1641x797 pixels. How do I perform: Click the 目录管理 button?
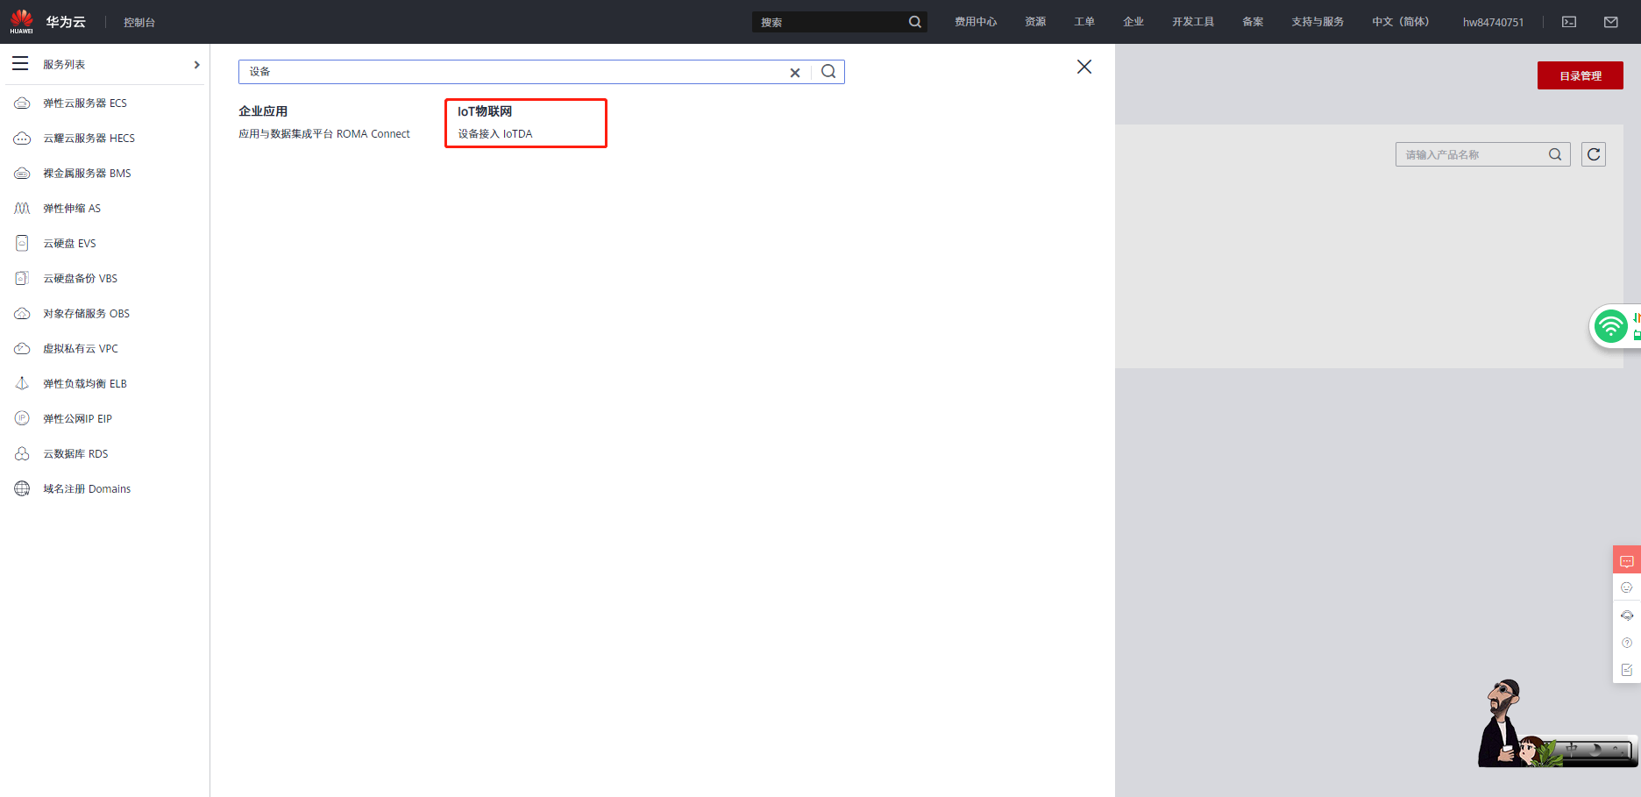(1581, 75)
